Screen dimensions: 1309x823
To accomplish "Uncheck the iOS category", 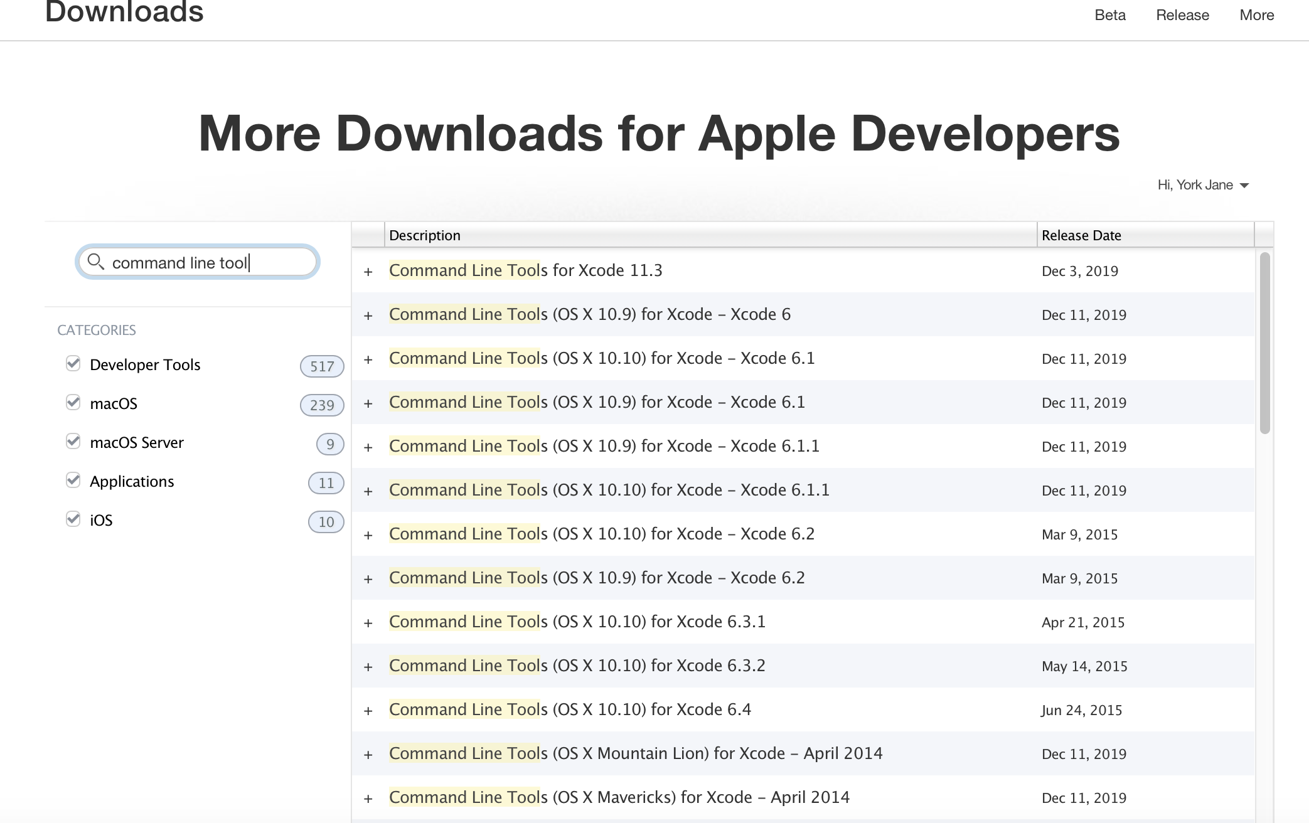I will pos(72,519).
